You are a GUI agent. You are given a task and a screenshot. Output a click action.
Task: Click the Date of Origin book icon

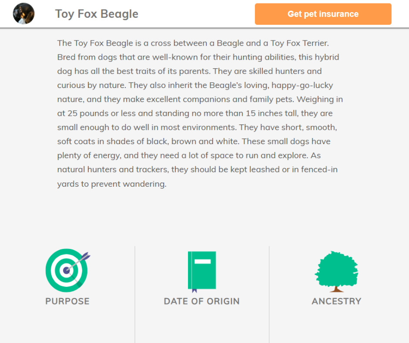[202, 270]
